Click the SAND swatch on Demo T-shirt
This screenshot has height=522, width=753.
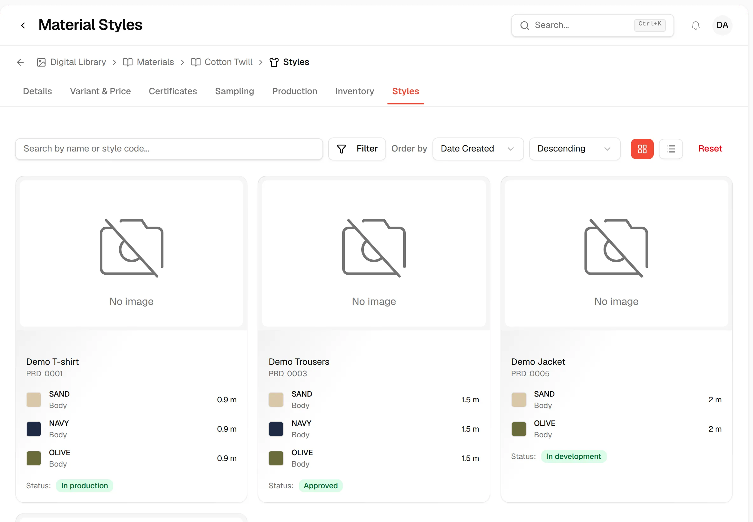pyautogui.click(x=34, y=400)
